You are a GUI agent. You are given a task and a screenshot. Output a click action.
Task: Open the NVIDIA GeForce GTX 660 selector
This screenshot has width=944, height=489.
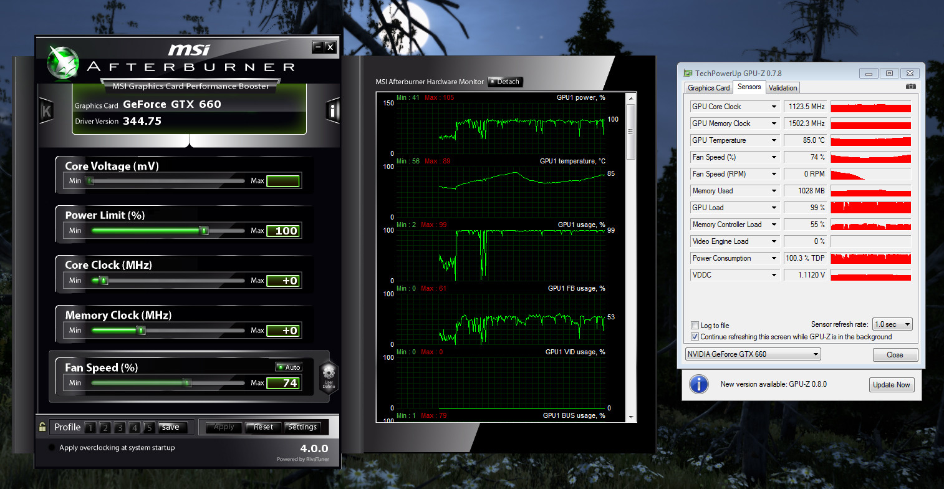[753, 354]
